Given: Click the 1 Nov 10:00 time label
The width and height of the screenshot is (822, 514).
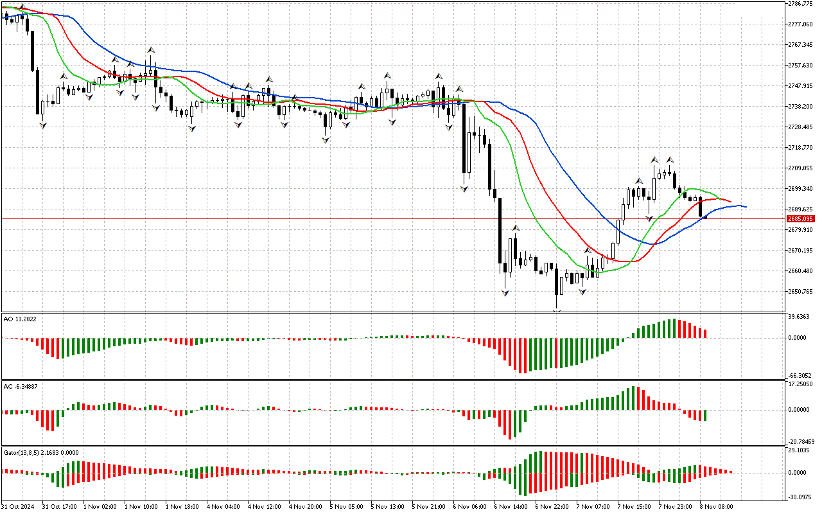Looking at the screenshot, I should tap(141, 507).
